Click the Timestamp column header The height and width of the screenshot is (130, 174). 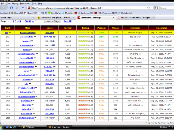161,28
